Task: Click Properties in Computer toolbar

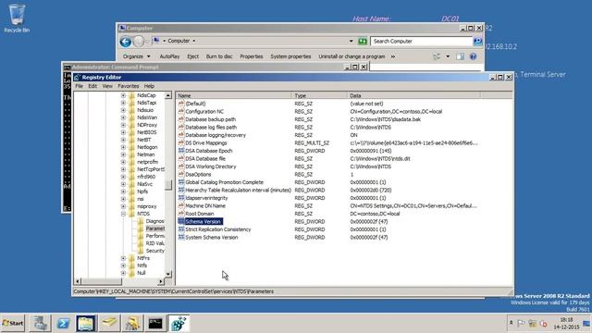Action: point(252,56)
